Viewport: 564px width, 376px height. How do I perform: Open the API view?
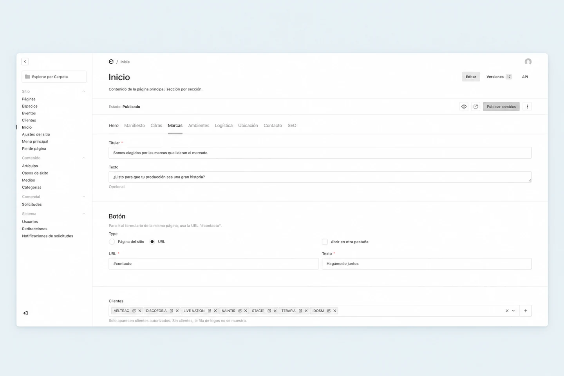(525, 77)
